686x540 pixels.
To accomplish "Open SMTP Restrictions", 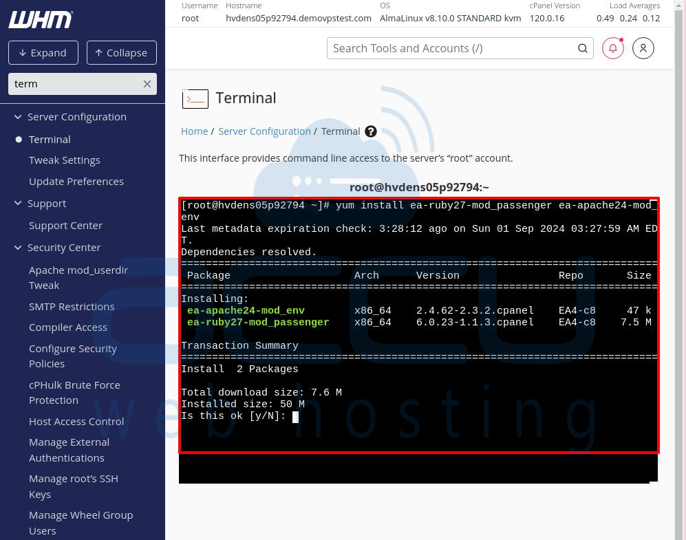I will 72,307.
